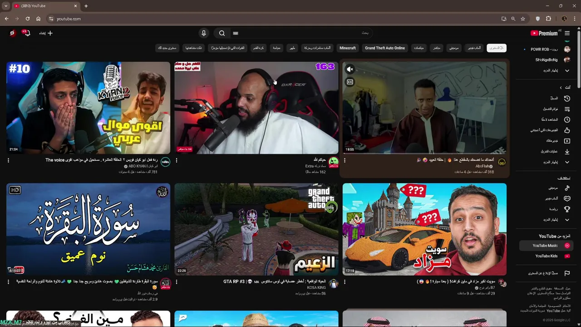
Task: Play the GTA الزعيم video thumbnail
Action: click(x=256, y=229)
